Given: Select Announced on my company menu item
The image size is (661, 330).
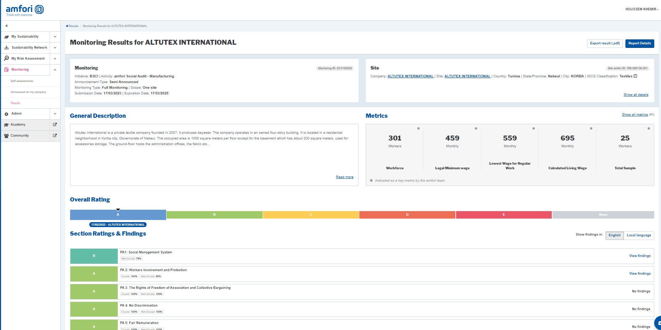Looking at the screenshot, I should [28, 92].
